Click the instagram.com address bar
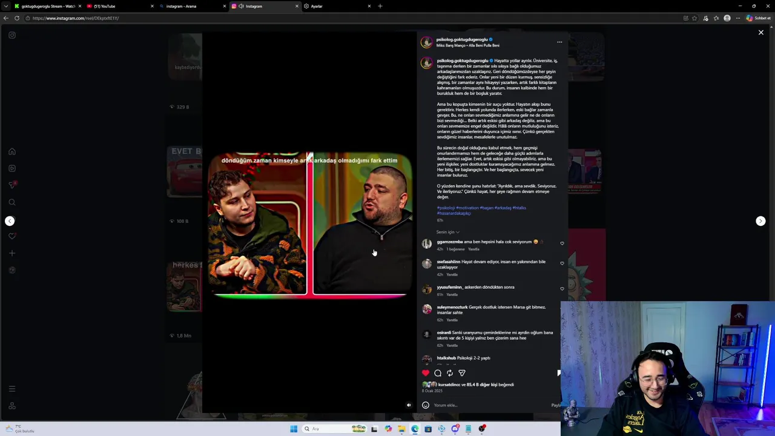Image resolution: width=775 pixels, height=436 pixels. (351, 18)
